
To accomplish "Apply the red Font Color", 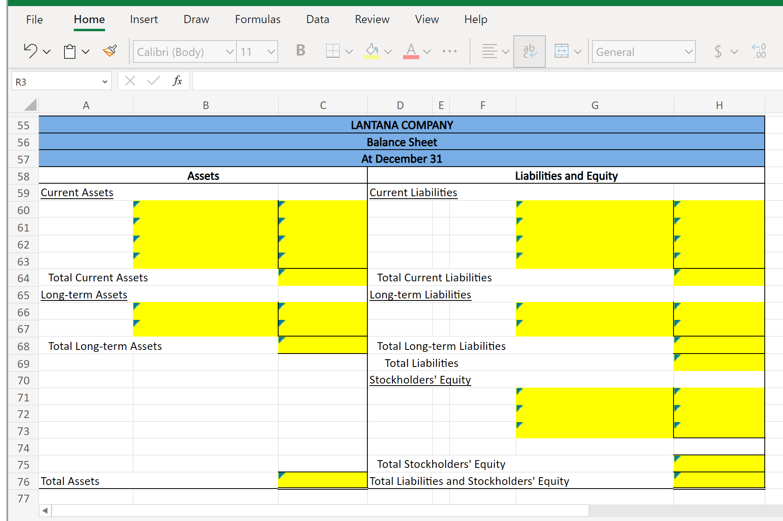I will point(411,49).
